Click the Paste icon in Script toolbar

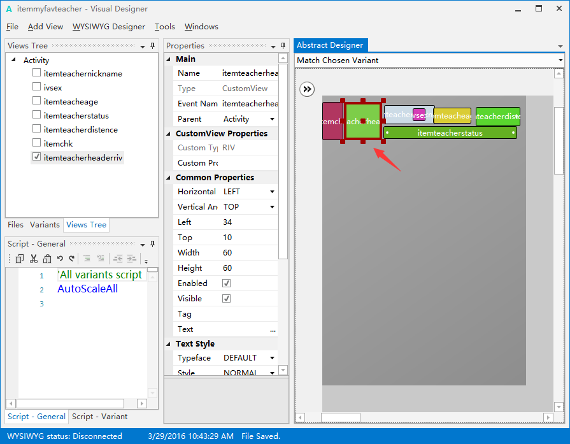[48, 259]
